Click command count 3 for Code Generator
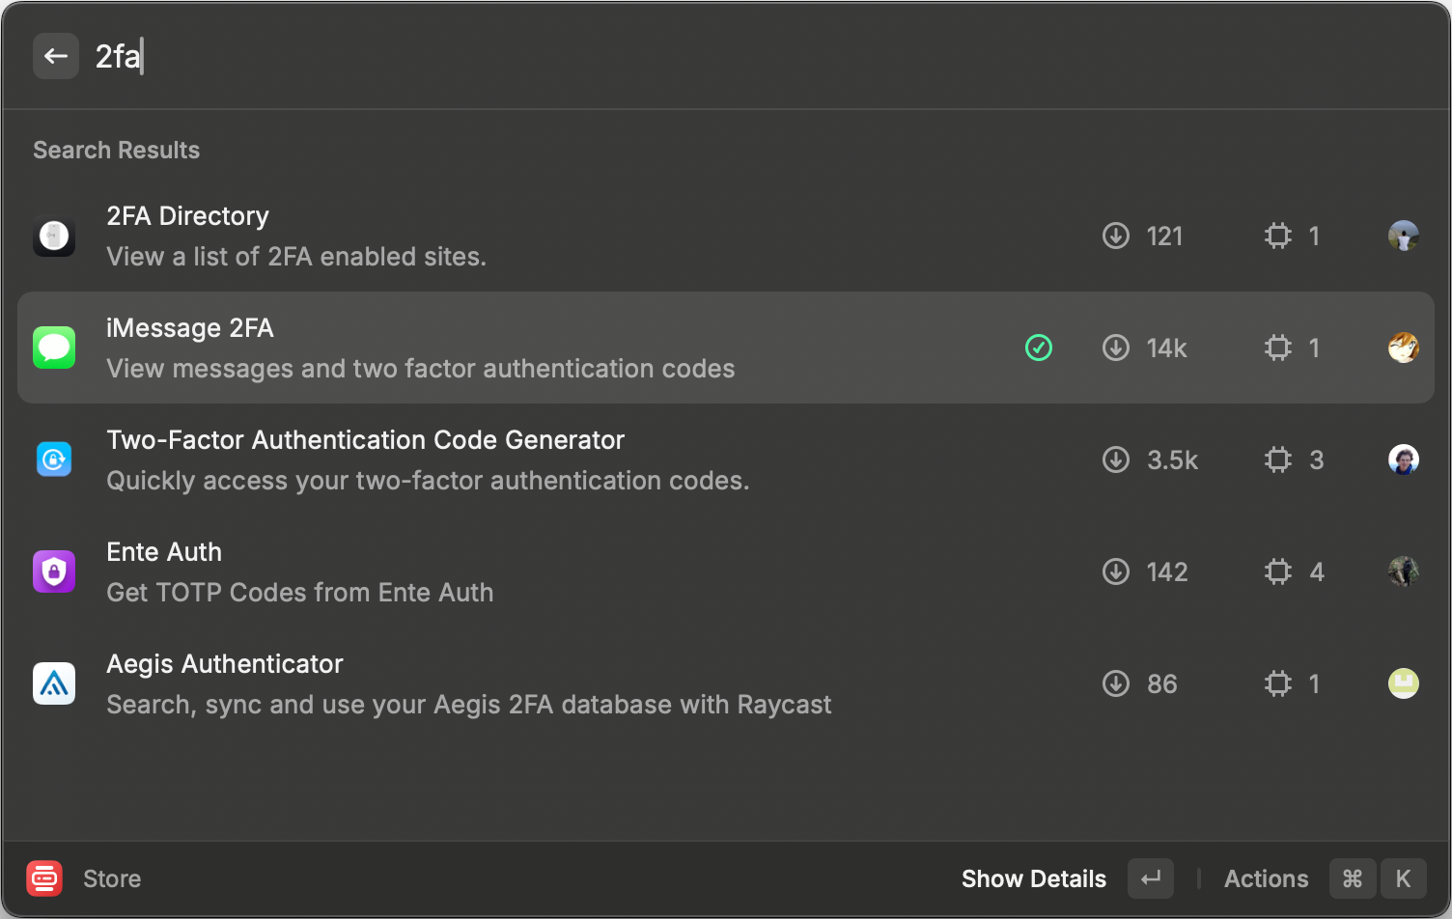The image size is (1452, 919). coord(1316,460)
